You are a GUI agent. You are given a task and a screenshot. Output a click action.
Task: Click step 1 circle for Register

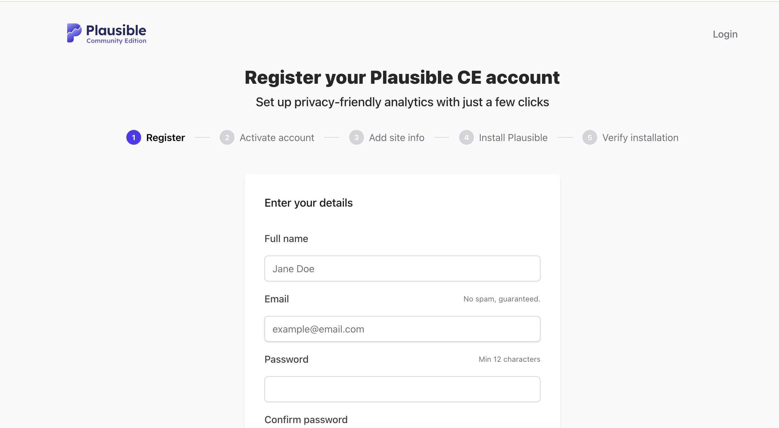(133, 138)
